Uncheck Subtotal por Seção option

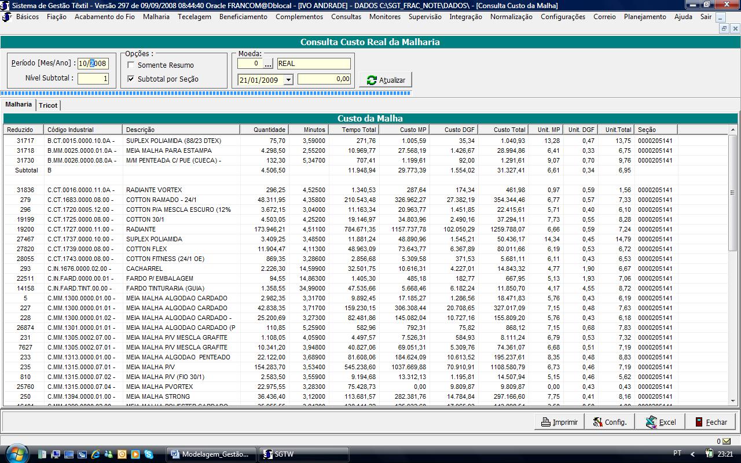(131, 79)
